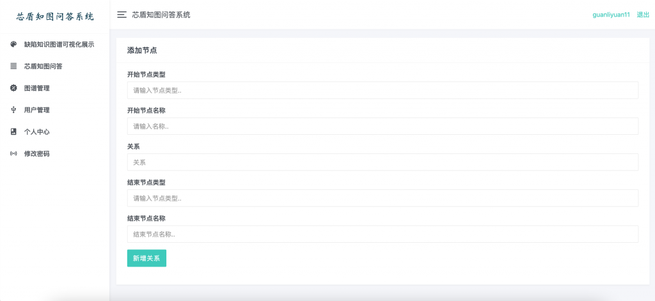Click the 新增关系 button
The image size is (655, 301).
tap(146, 258)
